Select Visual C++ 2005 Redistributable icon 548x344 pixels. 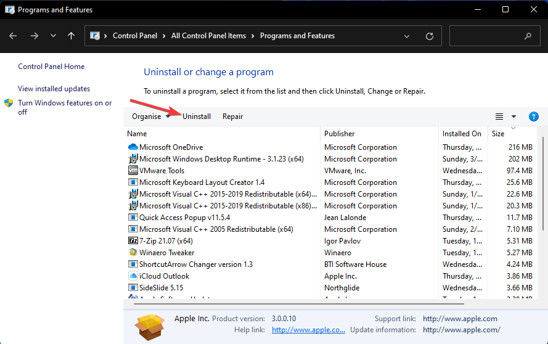(x=133, y=229)
